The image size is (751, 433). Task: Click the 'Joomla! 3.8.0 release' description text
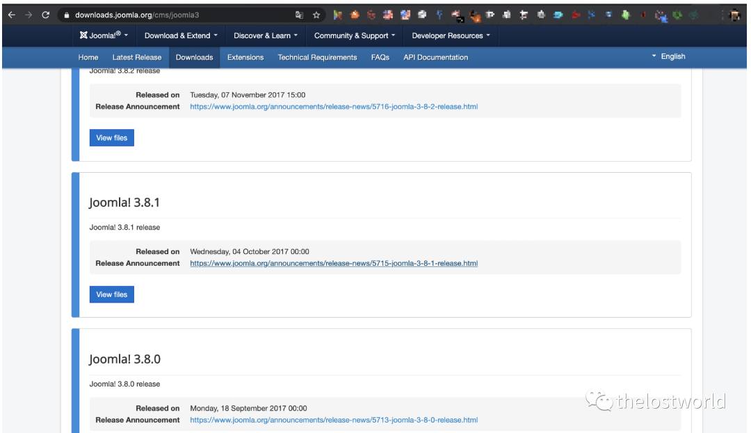tap(124, 384)
